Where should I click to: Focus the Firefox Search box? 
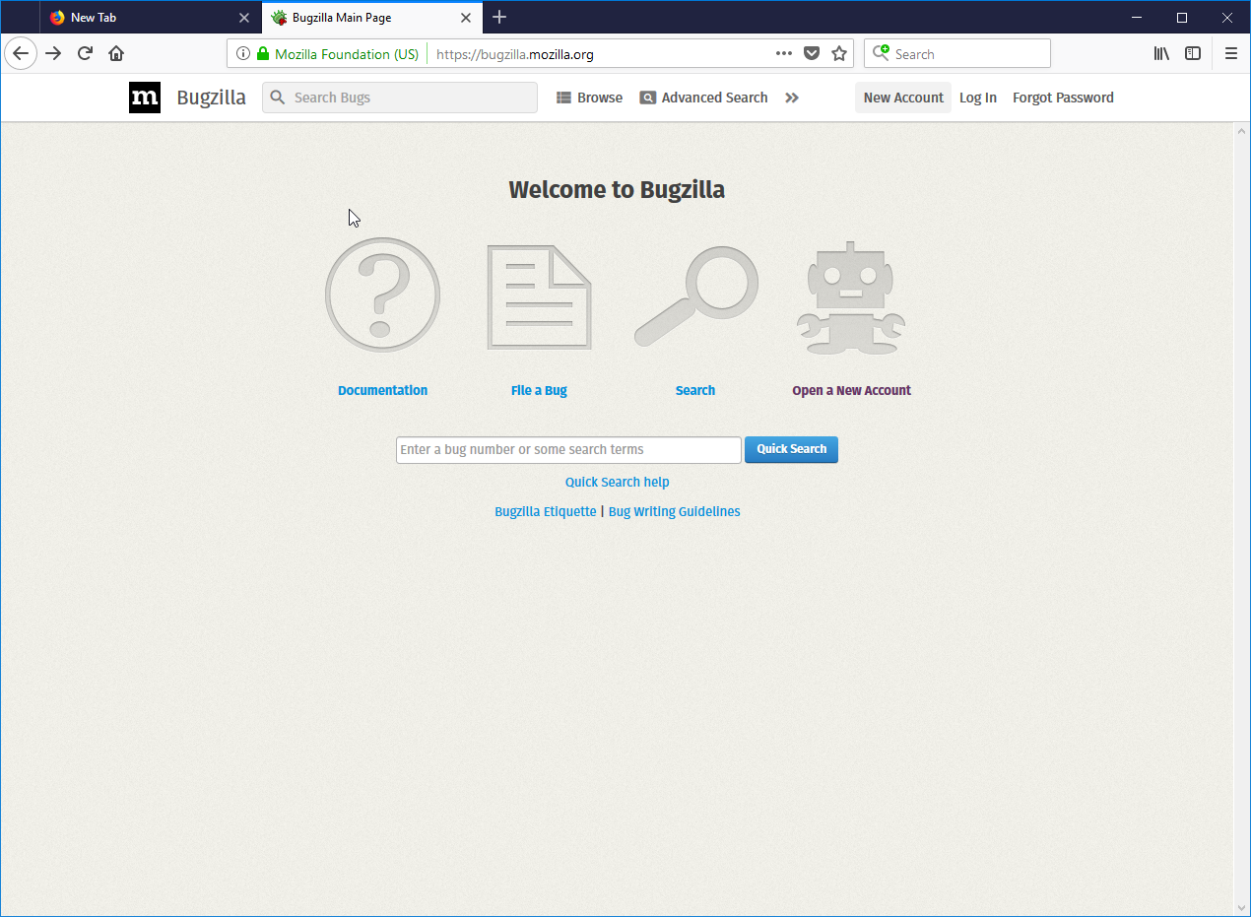point(957,54)
